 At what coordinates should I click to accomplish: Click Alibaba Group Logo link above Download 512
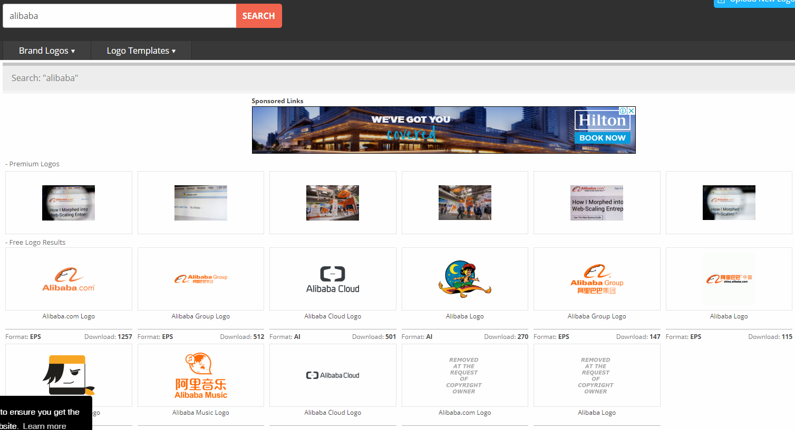pos(201,316)
